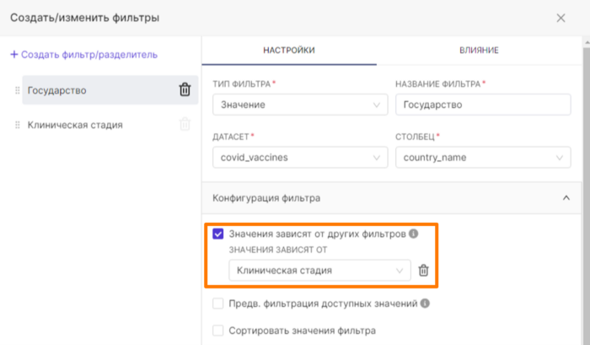590x345 pixels.
Task: Enable Предв. фильтрация доступных значений checkbox
Action: point(217,303)
